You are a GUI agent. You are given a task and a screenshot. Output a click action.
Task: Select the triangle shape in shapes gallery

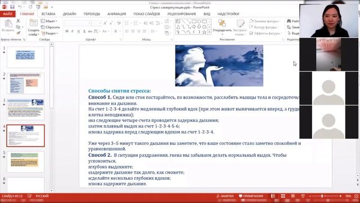point(178,27)
